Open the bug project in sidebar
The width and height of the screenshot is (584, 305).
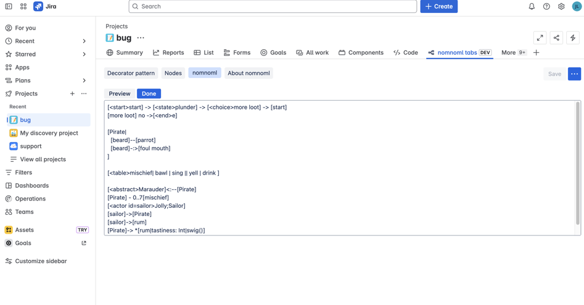point(49,120)
